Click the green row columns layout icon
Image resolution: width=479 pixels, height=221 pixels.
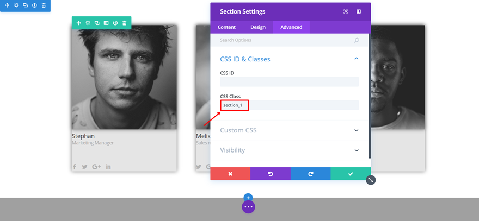(x=106, y=23)
